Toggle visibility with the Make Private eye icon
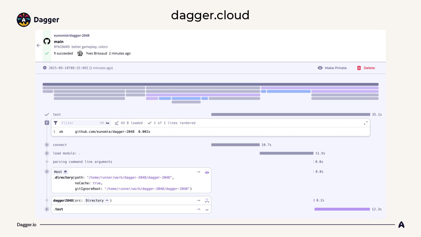Image resolution: width=421 pixels, height=237 pixels. click(x=320, y=68)
